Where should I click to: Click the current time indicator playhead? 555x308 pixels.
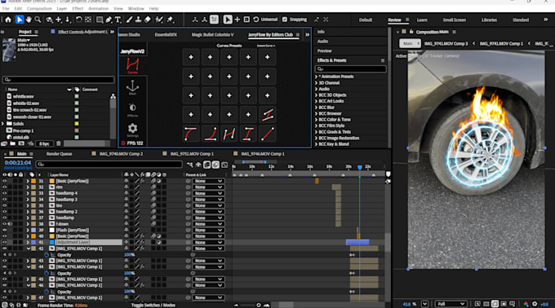(x=360, y=167)
